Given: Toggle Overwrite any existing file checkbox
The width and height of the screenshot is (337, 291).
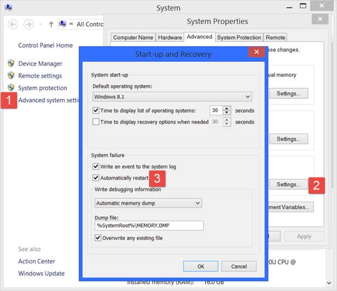Looking at the screenshot, I should tap(98, 238).
